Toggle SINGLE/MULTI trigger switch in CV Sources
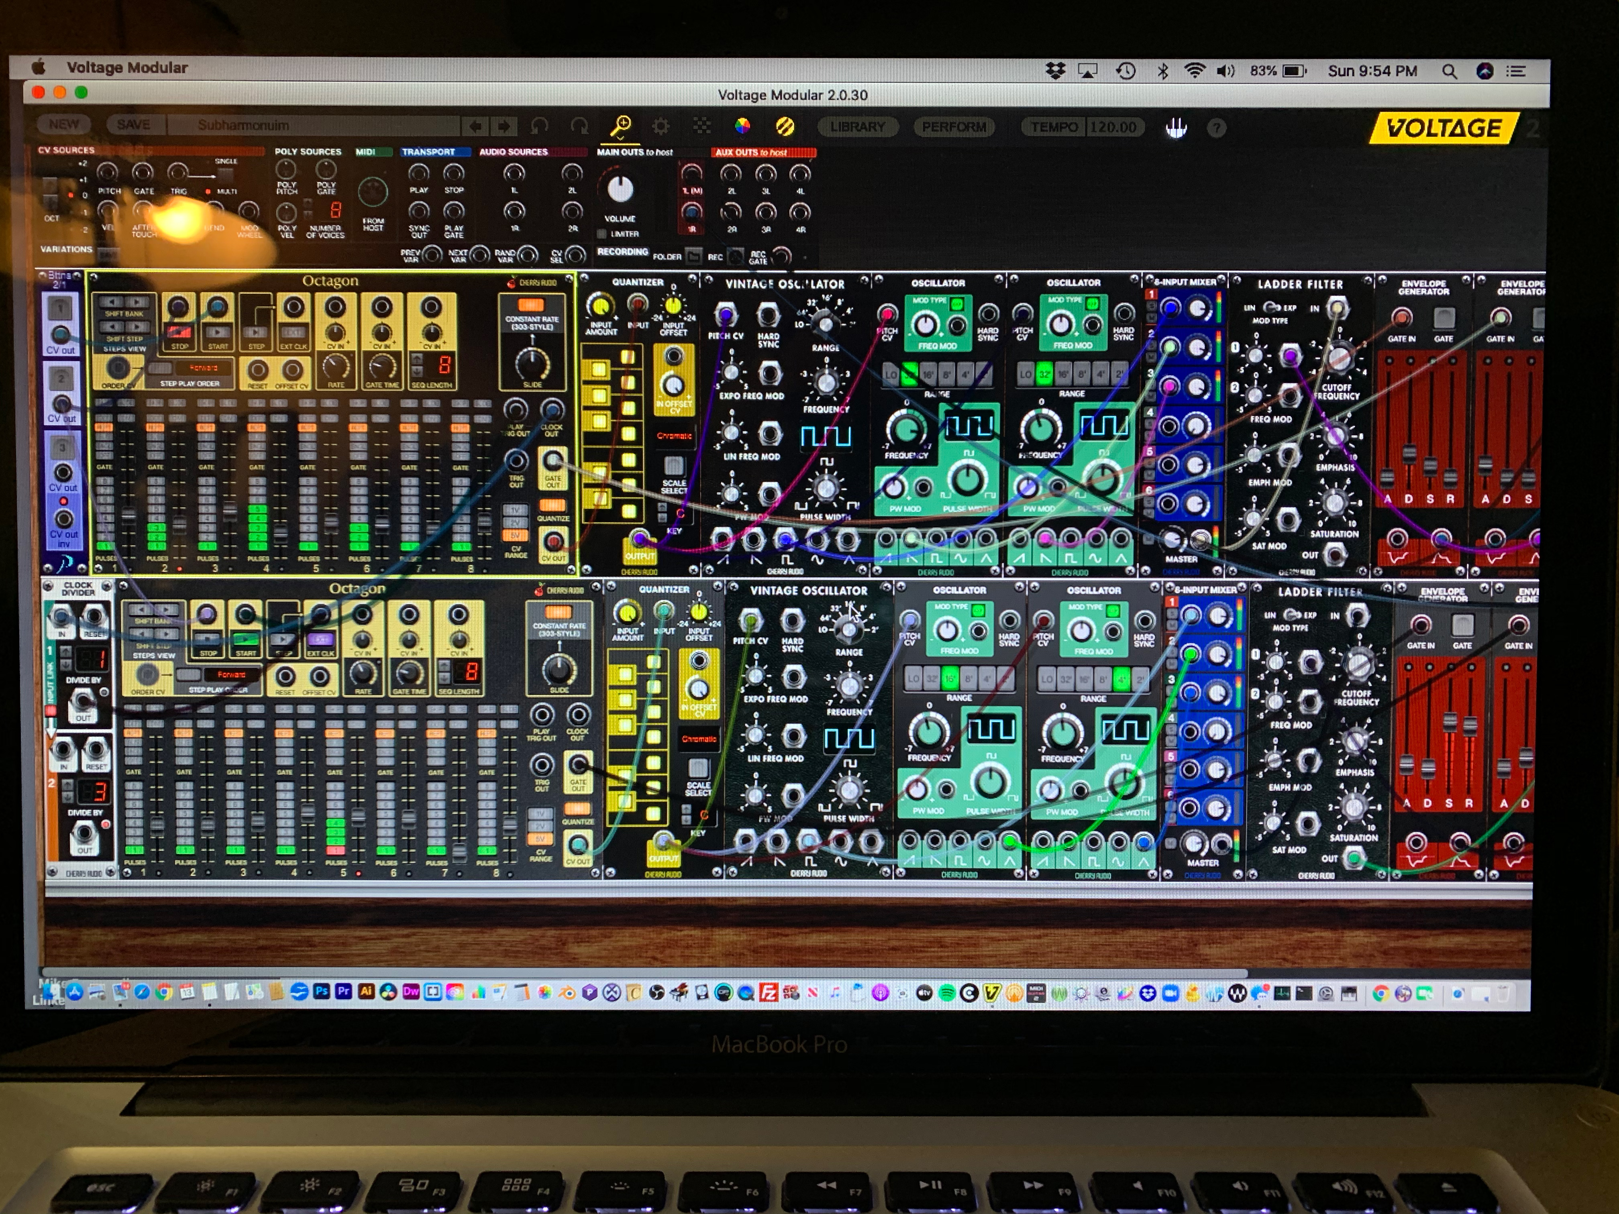The image size is (1619, 1214). point(225,175)
